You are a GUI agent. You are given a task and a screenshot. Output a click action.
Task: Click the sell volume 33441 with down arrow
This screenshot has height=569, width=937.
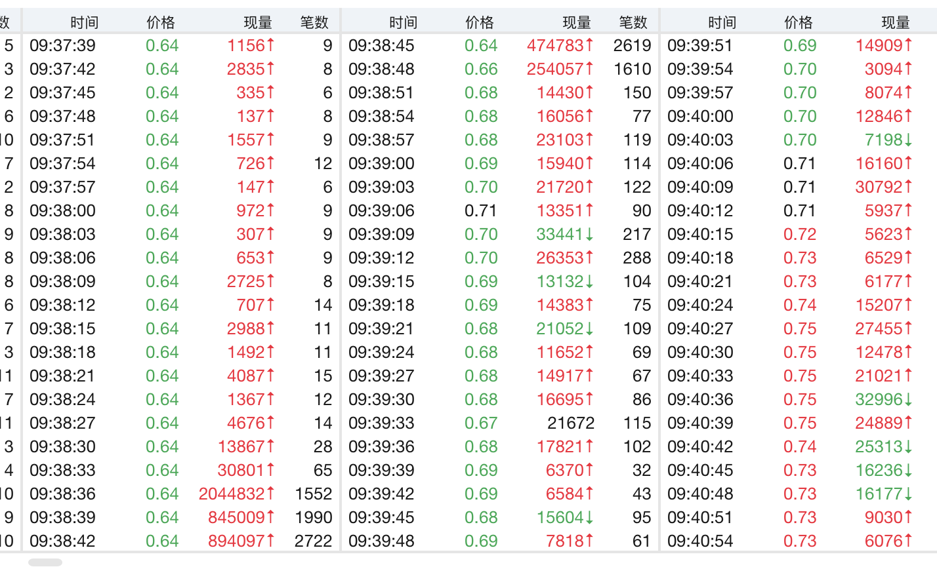[x=564, y=234]
